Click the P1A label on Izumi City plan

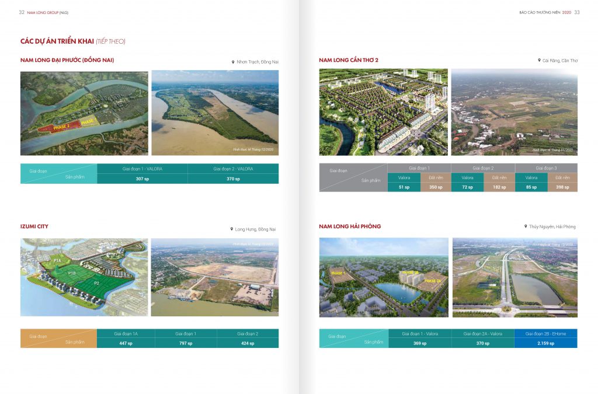(57, 261)
